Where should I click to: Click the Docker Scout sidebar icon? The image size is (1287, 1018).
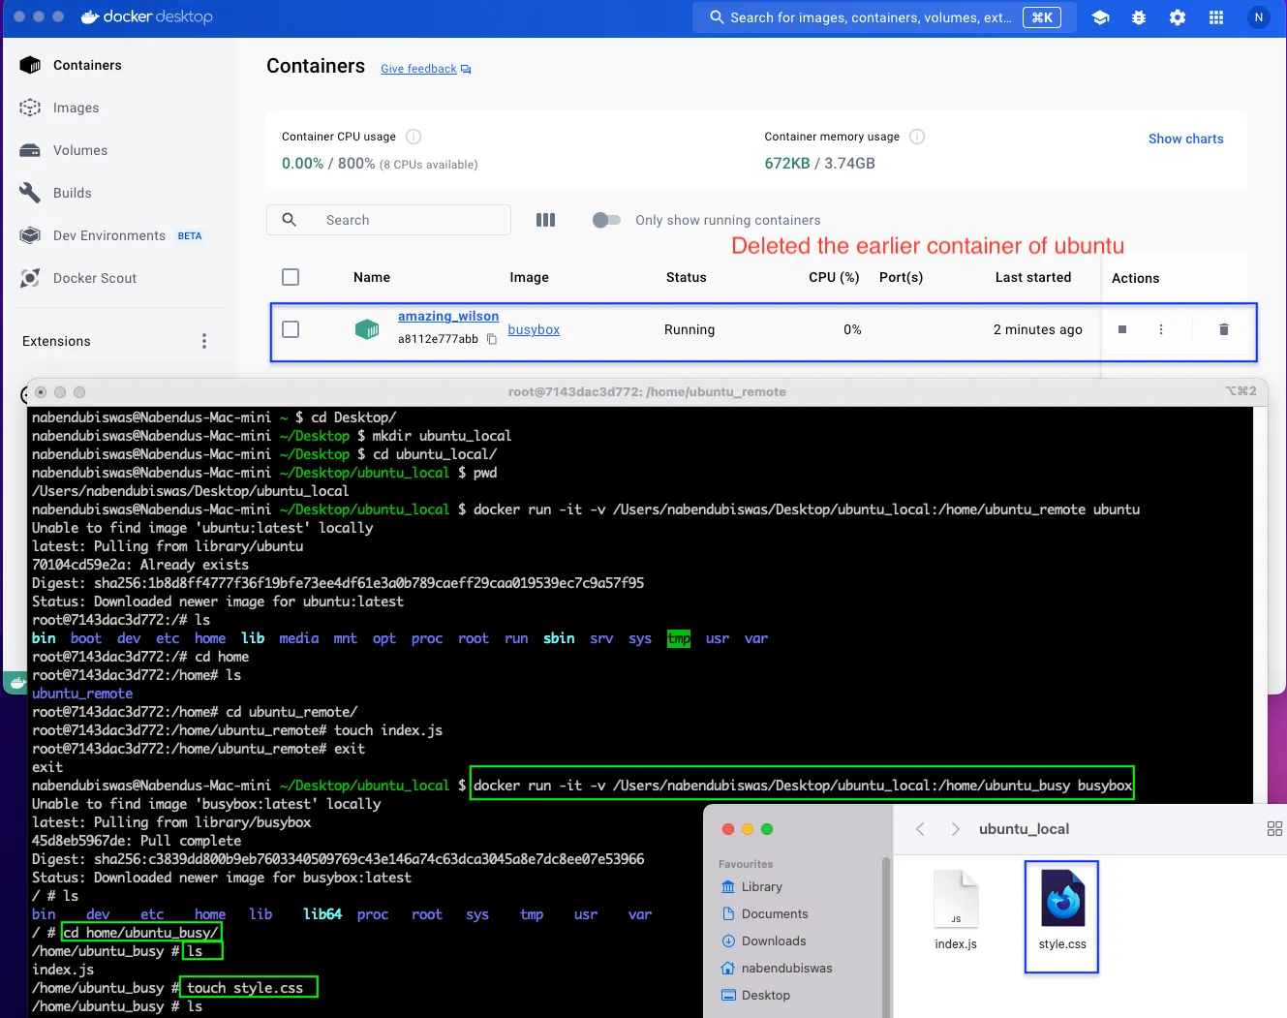tap(31, 278)
